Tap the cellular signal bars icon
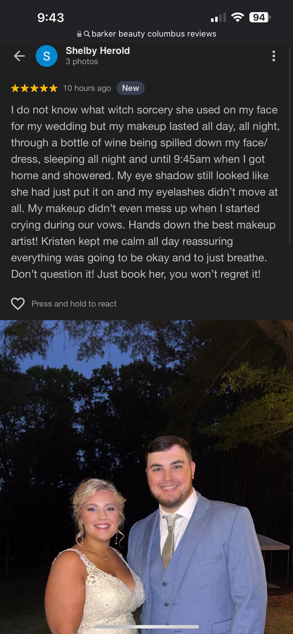This screenshot has height=634, width=293. 218,18
